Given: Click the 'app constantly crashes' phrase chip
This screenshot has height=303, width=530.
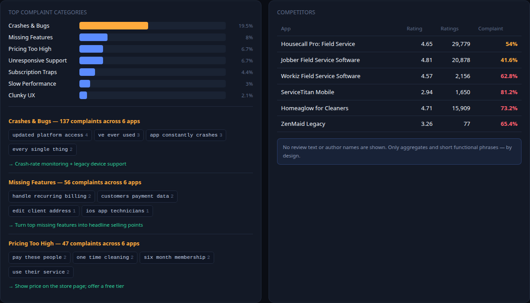Looking at the screenshot, I should tap(186, 135).
